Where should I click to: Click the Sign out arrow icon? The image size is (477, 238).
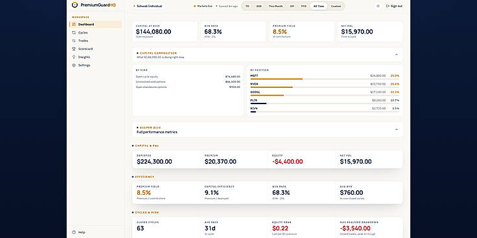pos(388,6)
